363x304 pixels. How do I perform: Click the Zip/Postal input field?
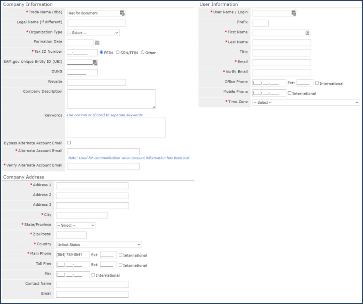[71, 235]
